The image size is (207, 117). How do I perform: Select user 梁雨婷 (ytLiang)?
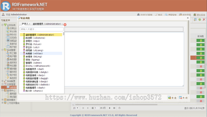pyautogui.click(x=41, y=50)
